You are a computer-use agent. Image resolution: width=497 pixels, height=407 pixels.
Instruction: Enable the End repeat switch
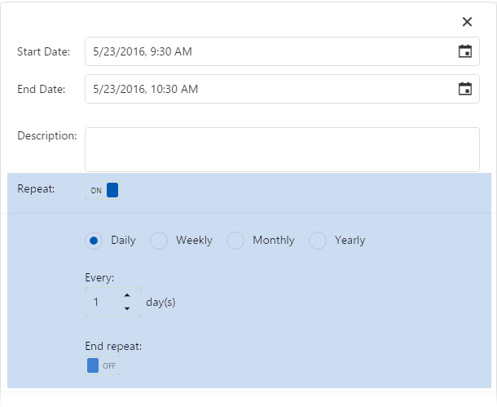[x=103, y=365]
